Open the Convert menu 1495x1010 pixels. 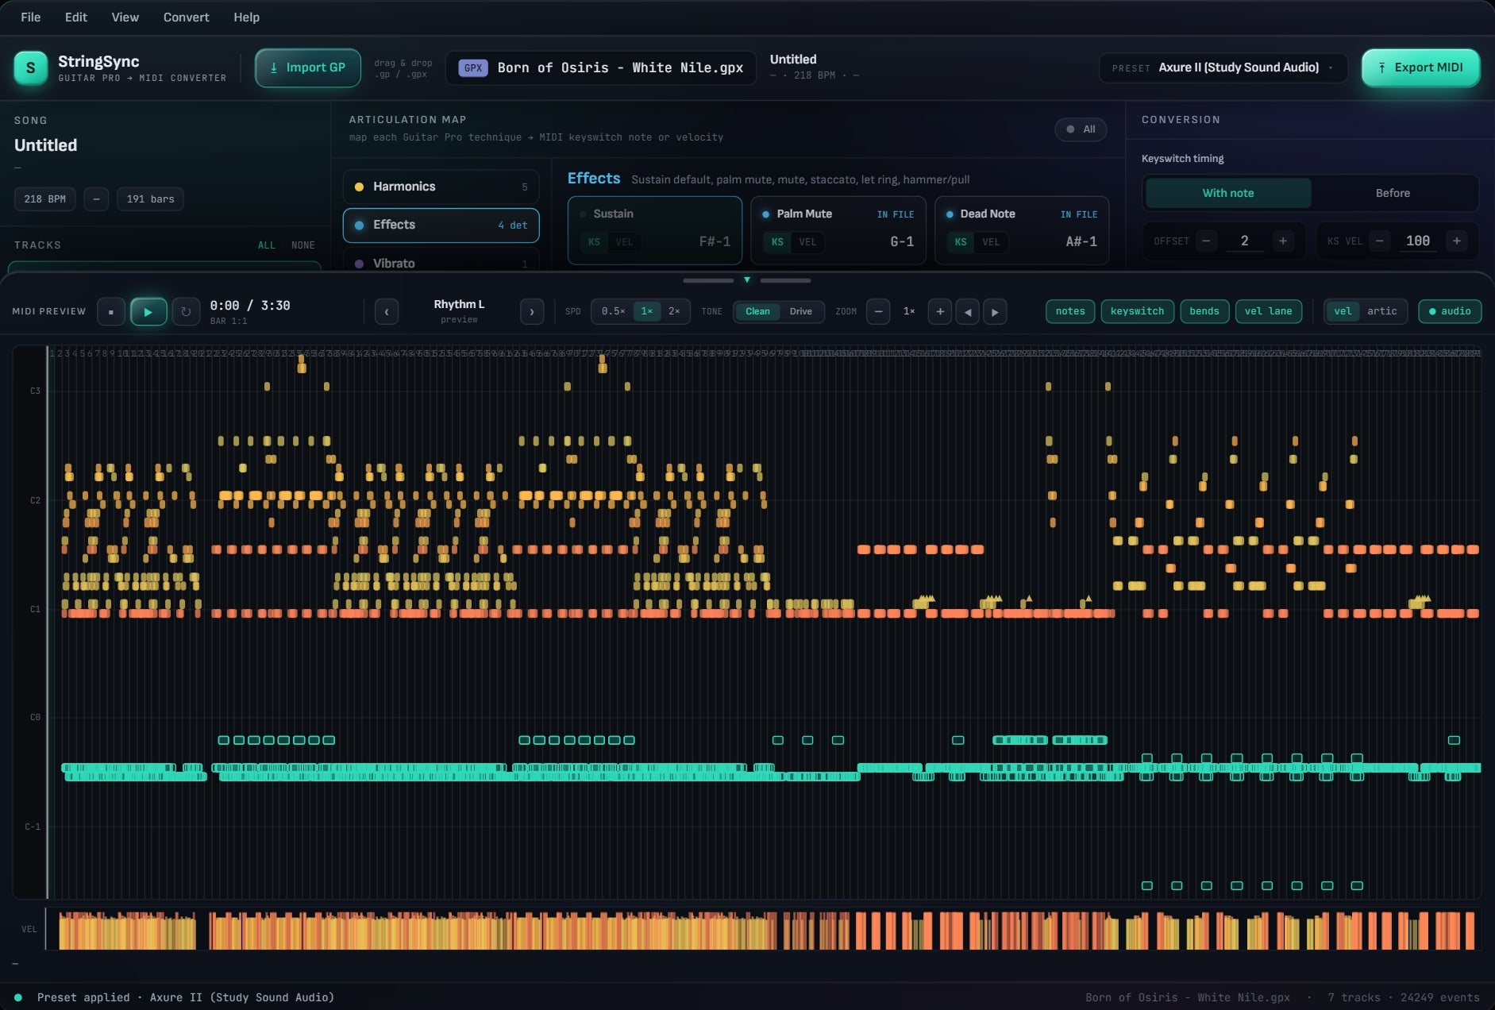(x=186, y=17)
